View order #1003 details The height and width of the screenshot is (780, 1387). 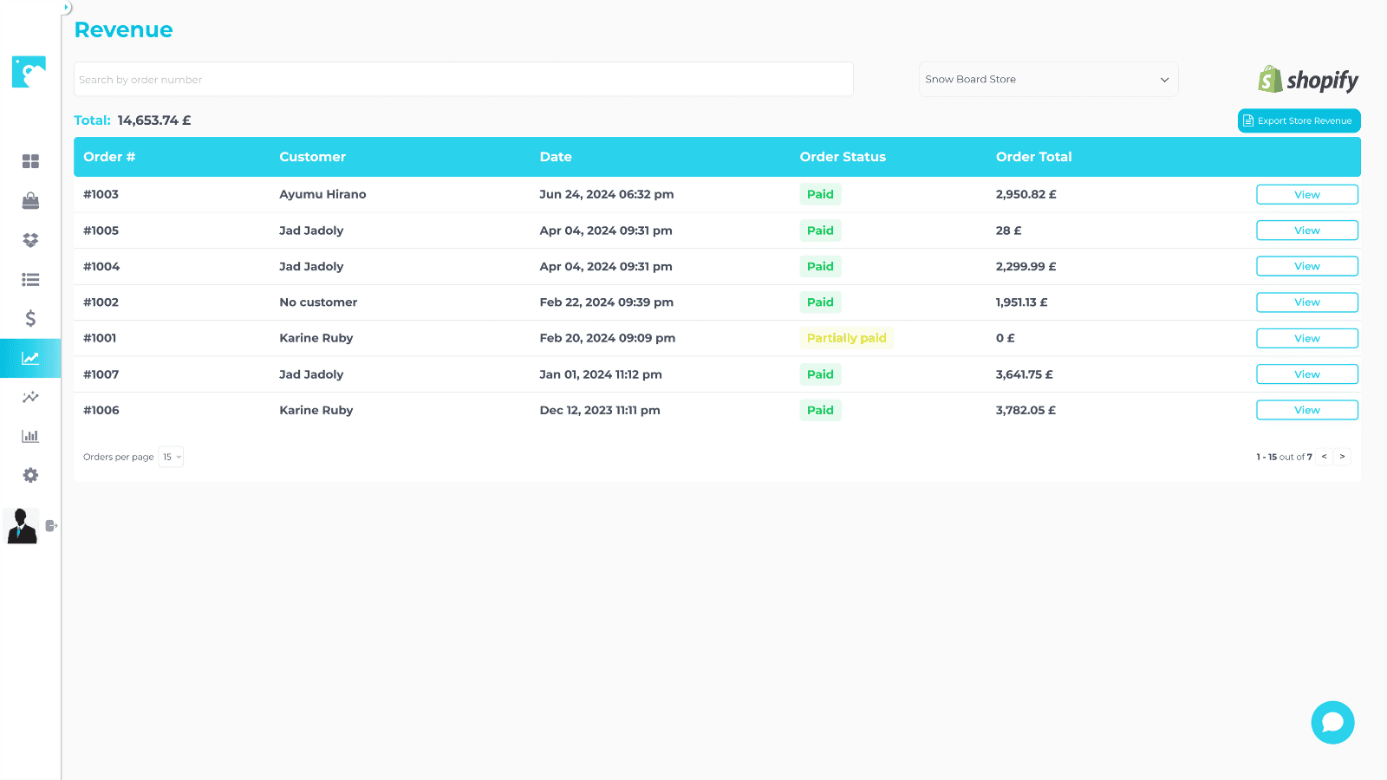[1306, 194]
